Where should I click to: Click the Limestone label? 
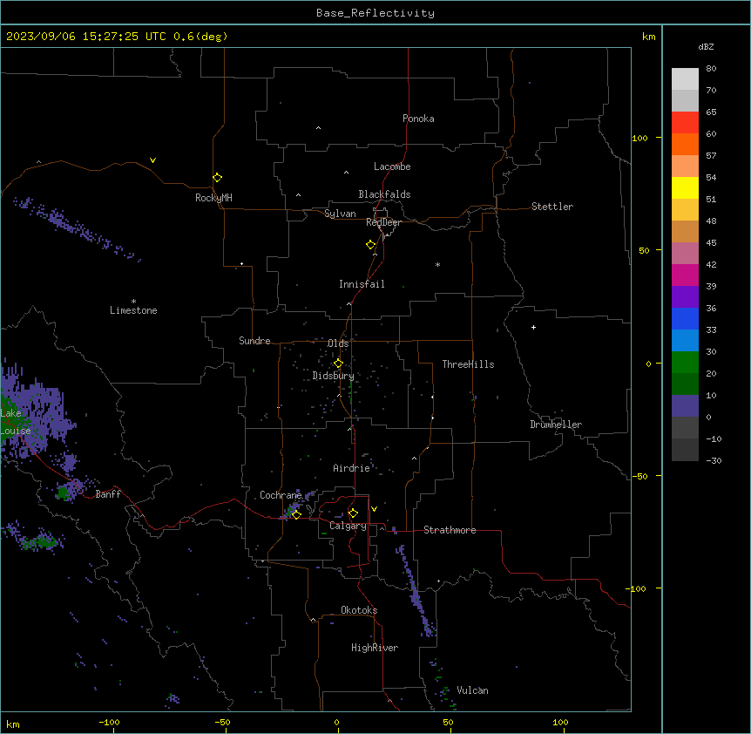(x=133, y=310)
